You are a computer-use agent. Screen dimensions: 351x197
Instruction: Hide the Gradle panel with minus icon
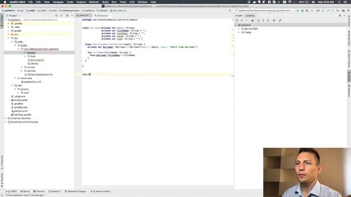pos(344,16)
